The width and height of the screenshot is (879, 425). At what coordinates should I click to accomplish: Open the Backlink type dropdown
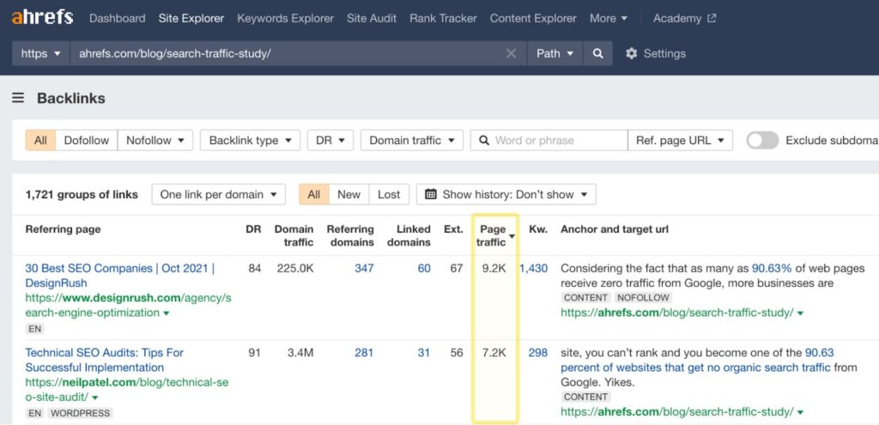(x=250, y=140)
